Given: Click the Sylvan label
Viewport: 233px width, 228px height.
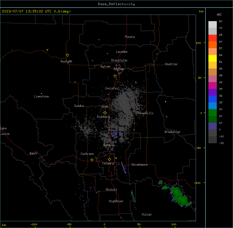Looking at the screenshot, I should coord(105,66).
